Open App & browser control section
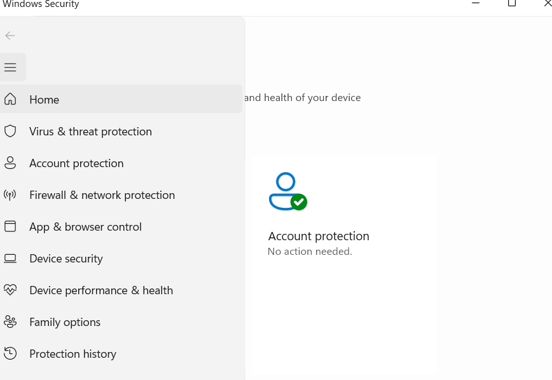The width and height of the screenshot is (552, 380). (85, 227)
